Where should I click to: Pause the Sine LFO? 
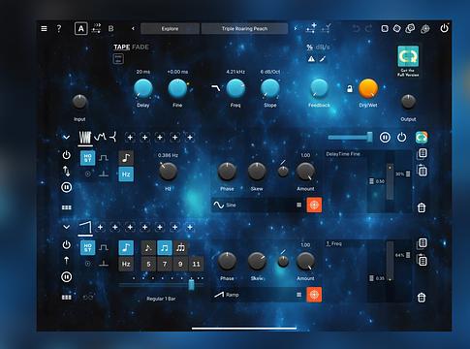pyautogui.click(x=67, y=187)
